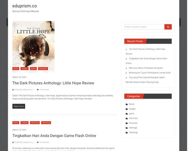
Task: Click the folder icon beside Gadget category
Action: point(127,109)
